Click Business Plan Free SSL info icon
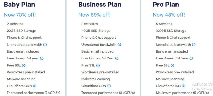Screen dimensions: 213x96 pos(98,65)
